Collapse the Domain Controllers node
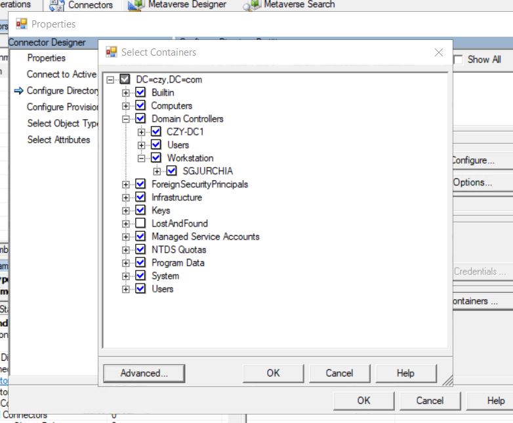Image resolution: width=513 pixels, height=423 pixels. point(126,119)
